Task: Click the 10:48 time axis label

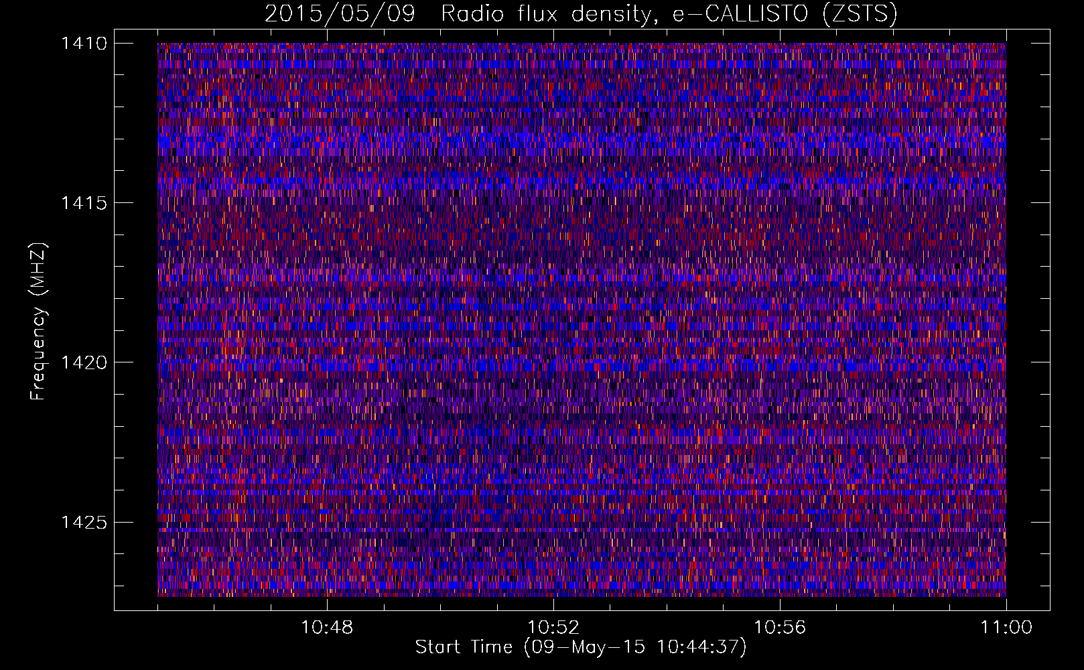Action: (x=327, y=628)
